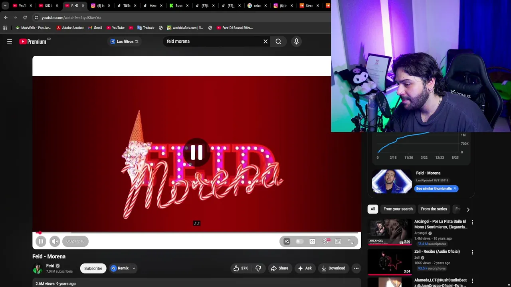Click See similar thumbnails button
This screenshot has height=287, width=511.
[436, 189]
